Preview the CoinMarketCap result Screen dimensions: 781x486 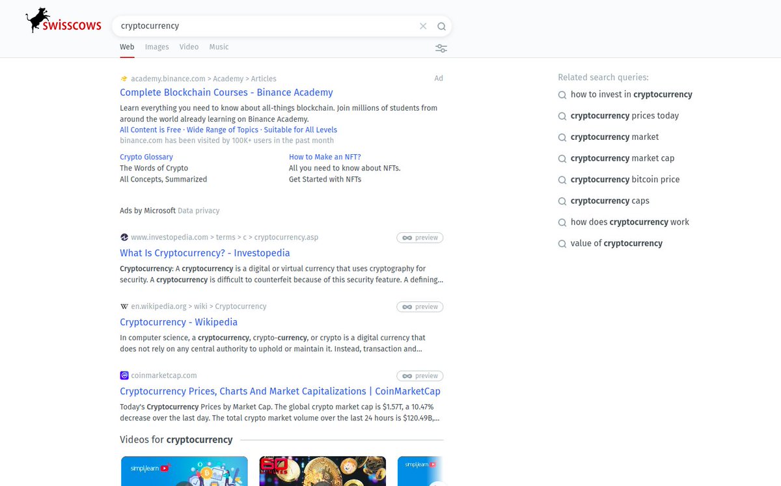click(x=420, y=375)
